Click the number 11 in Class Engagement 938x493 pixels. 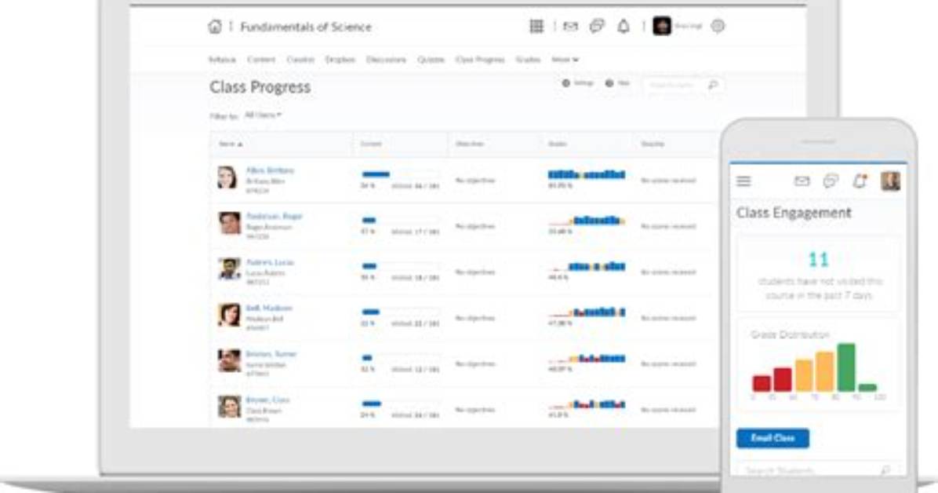pos(818,259)
